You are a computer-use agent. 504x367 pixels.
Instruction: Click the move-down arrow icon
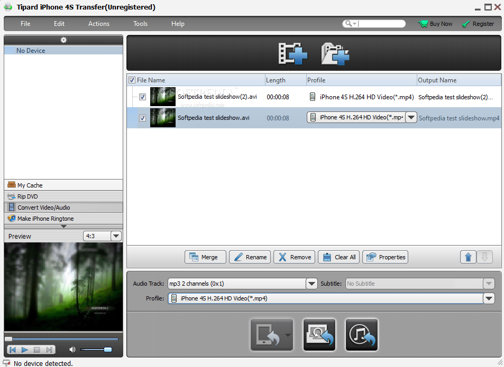[x=485, y=257]
